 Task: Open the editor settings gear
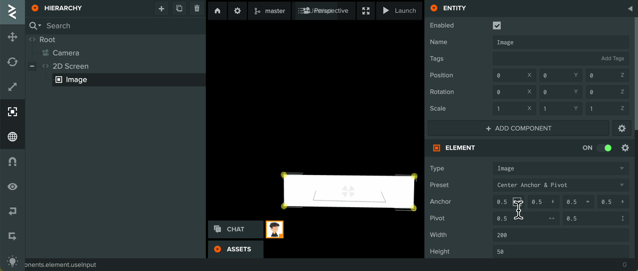[x=237, y=11]
